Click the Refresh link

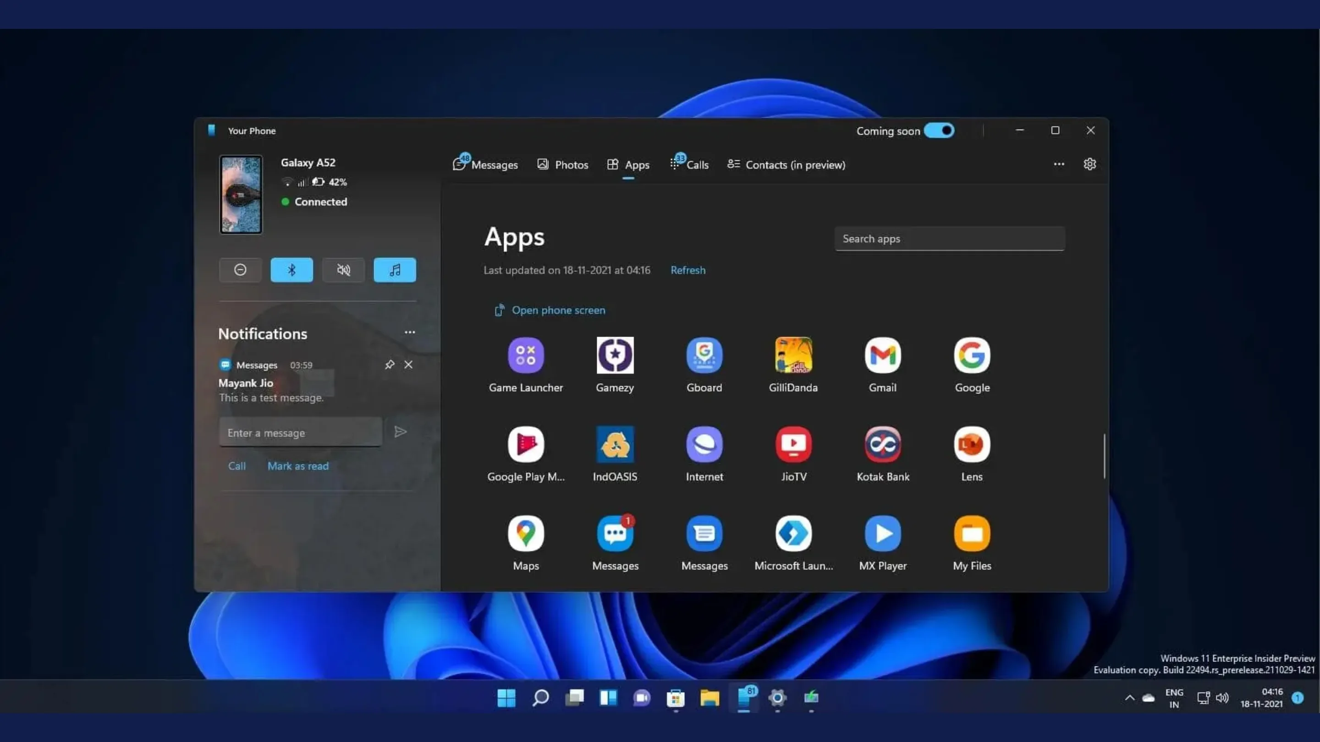click(x=687, y=270)
